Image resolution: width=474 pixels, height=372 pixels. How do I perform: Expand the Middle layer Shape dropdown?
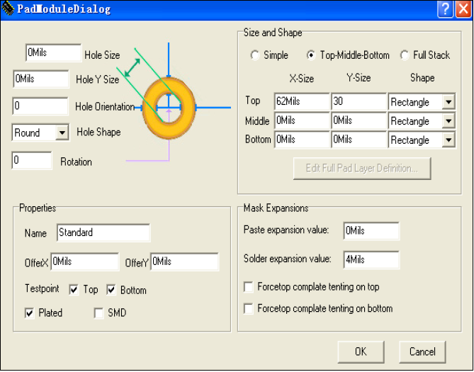(448, 121)
